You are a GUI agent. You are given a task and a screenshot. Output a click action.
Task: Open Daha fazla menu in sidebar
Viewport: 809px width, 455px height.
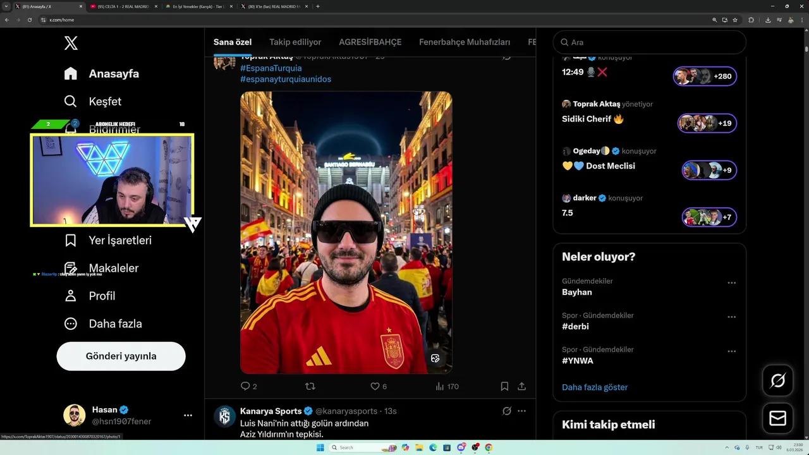point(102,324)
